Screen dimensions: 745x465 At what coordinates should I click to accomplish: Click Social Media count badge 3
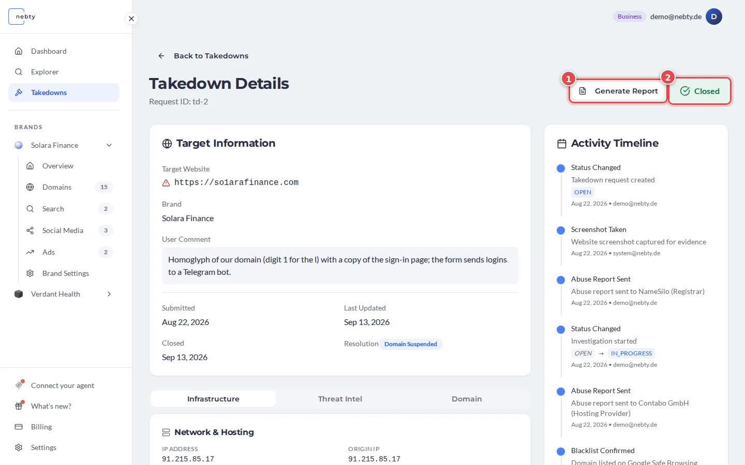pyautogui.click(x=106, y=230)
